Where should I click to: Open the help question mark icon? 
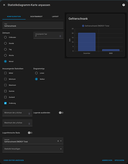click(x=124, y=5)
